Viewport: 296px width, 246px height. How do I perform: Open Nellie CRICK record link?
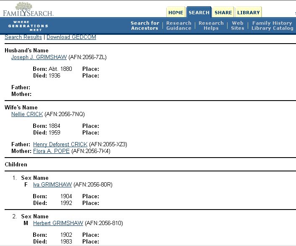27,114
